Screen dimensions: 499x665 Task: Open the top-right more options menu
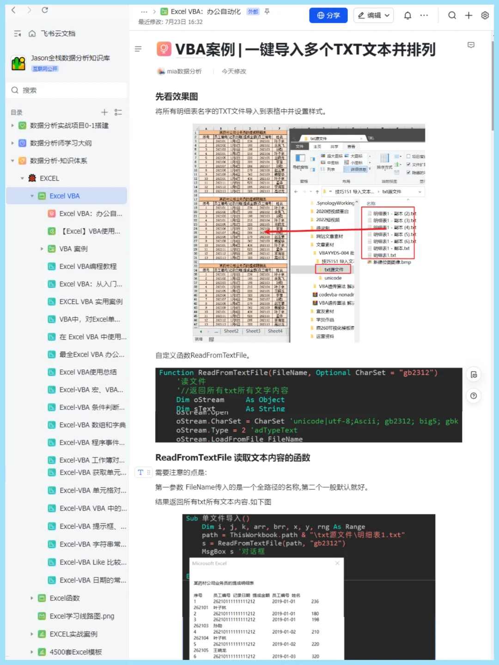point(424,15)
